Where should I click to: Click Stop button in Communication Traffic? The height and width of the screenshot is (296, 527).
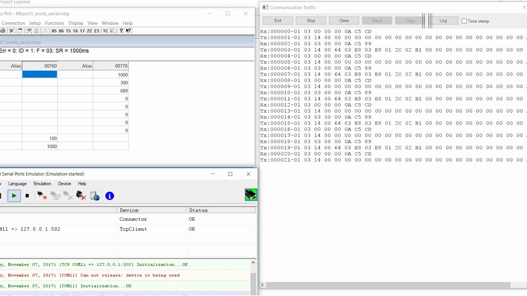click(311, 21)
